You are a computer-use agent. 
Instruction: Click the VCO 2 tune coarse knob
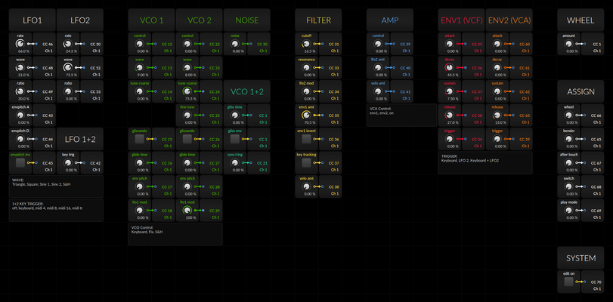187,91
